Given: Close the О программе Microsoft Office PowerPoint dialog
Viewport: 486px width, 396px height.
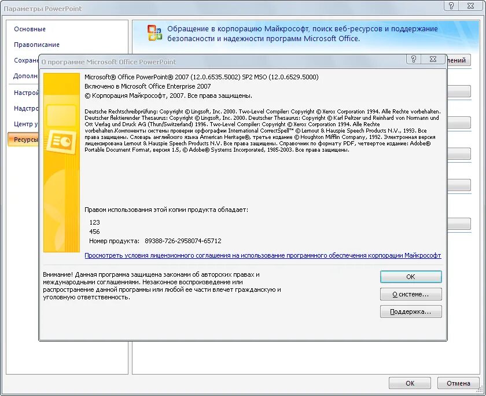Looking at the screenshot, I should tap(433, 59).
